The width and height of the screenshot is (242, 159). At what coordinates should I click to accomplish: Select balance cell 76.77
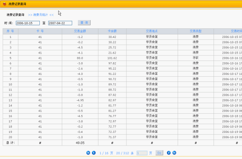coord(112,116)
